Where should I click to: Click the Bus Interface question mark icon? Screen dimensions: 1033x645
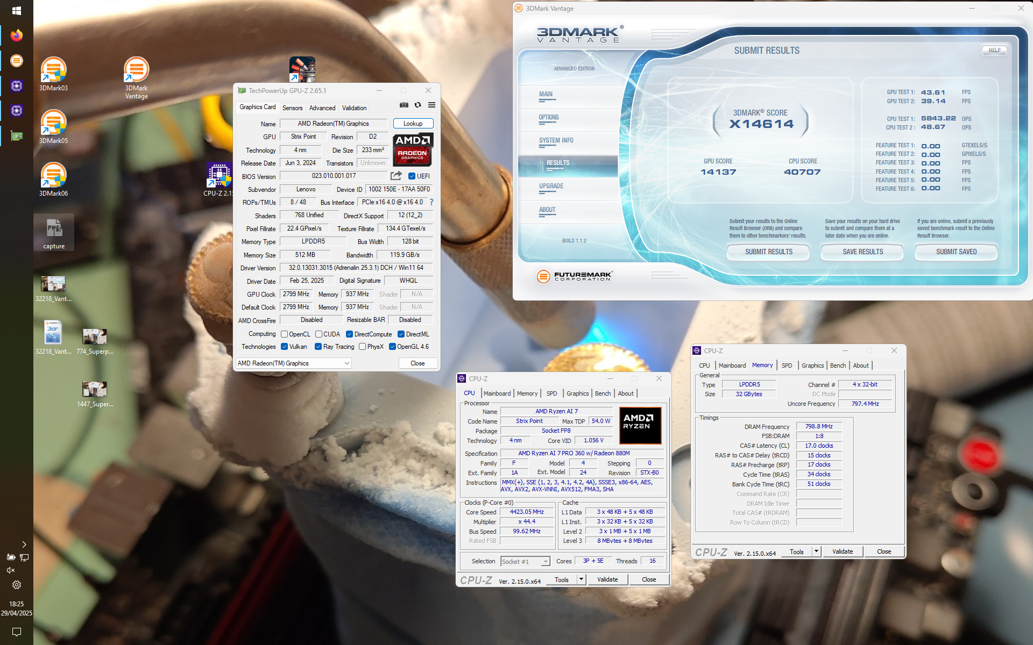click(431, 202)
